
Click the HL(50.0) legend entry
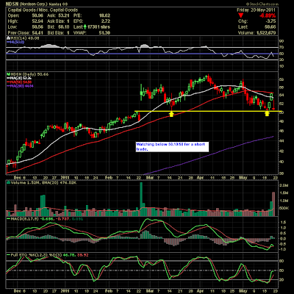coord(16,42)
